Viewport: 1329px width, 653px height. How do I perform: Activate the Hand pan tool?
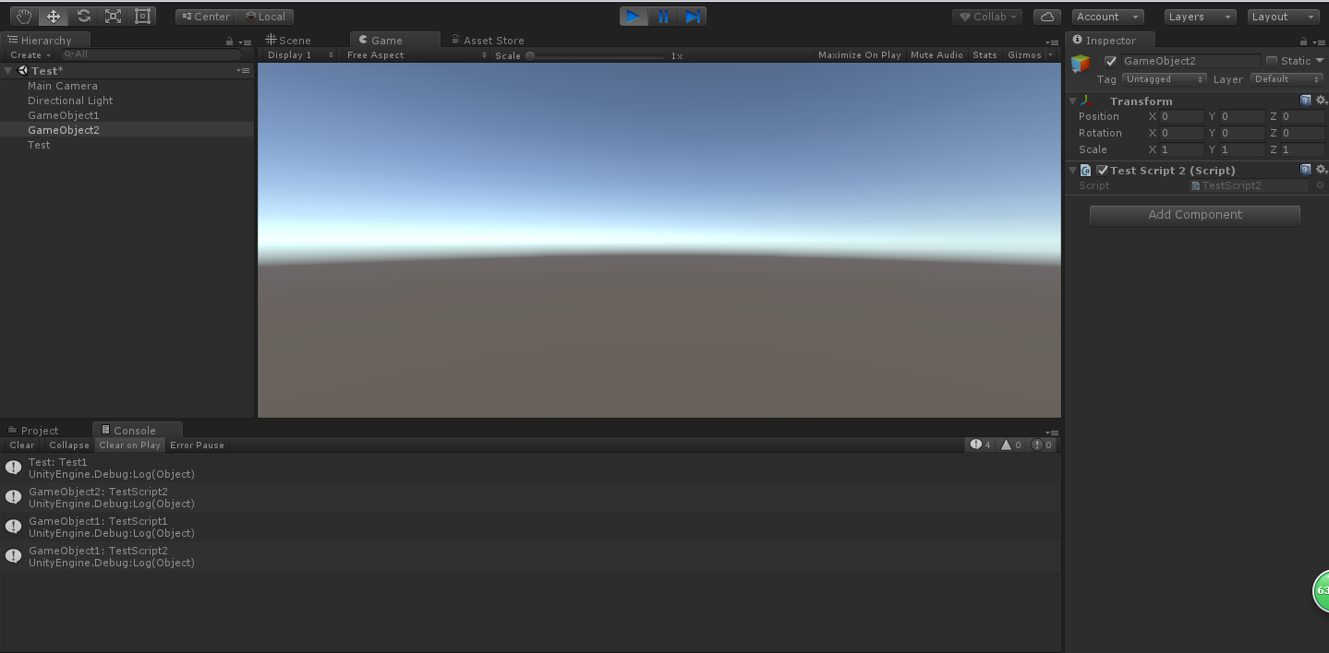[23, 16]
